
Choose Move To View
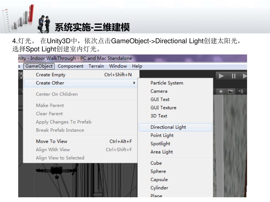80,141
